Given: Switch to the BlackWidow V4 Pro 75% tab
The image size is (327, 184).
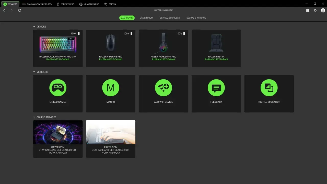Looking at the screenshot, I should 37,4.
